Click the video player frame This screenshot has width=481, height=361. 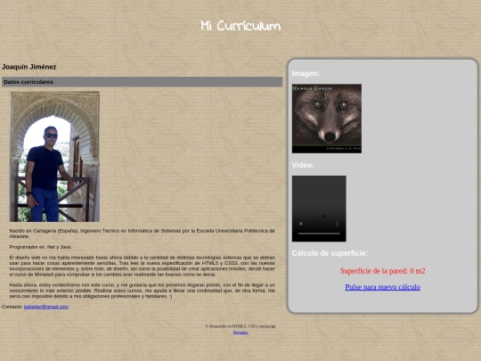click(x=319, y=209)
